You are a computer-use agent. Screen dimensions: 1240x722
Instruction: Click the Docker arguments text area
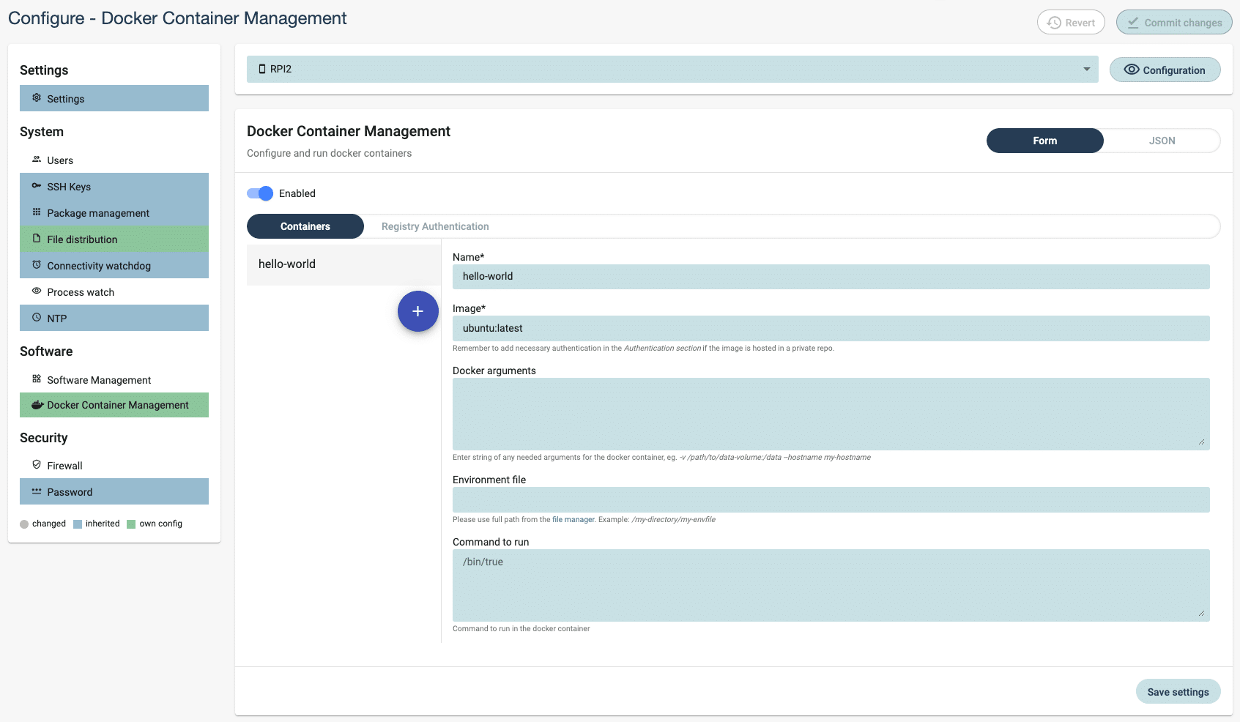point(831,414)
